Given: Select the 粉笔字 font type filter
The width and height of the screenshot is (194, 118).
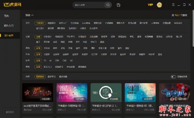Looking at the screenshot, I should pos(85,54).
